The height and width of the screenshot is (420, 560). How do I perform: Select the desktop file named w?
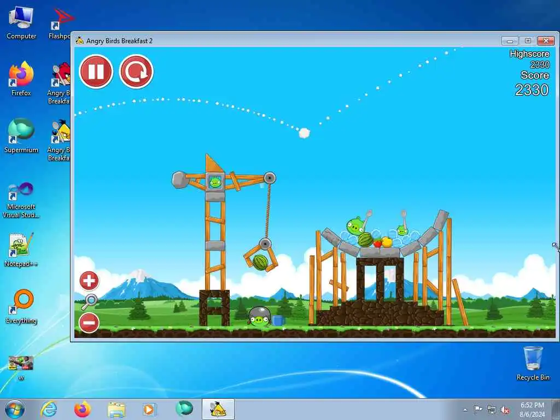point(21,368)
